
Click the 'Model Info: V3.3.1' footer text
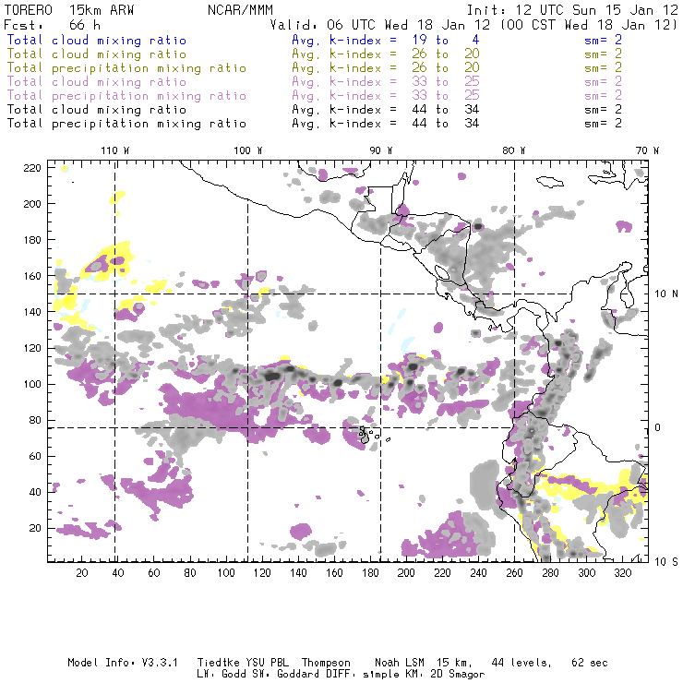tap(123, 663)
